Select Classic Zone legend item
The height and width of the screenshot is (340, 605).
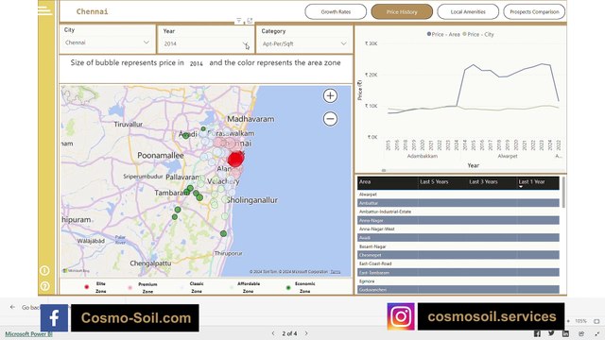pos(193,287)
